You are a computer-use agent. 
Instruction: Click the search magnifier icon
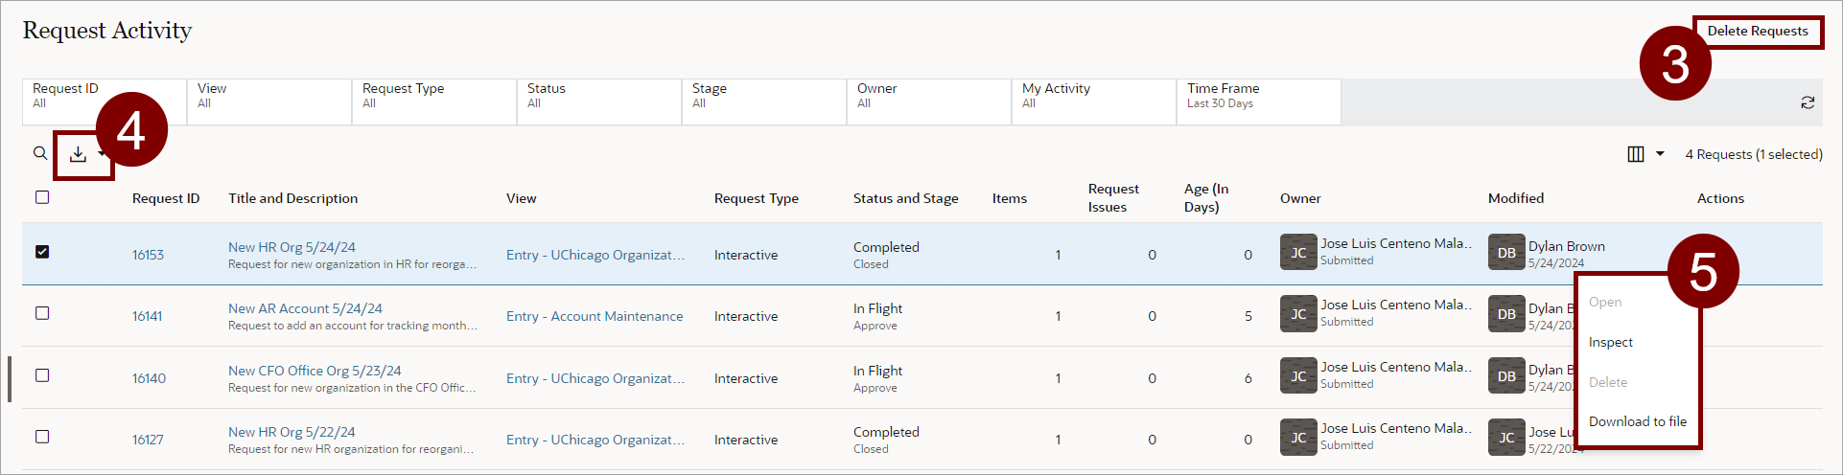(39, 153)
